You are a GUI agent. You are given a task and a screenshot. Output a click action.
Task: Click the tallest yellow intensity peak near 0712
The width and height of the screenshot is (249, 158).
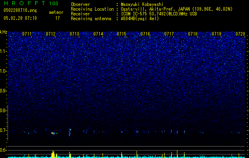(x=53, y=154)
